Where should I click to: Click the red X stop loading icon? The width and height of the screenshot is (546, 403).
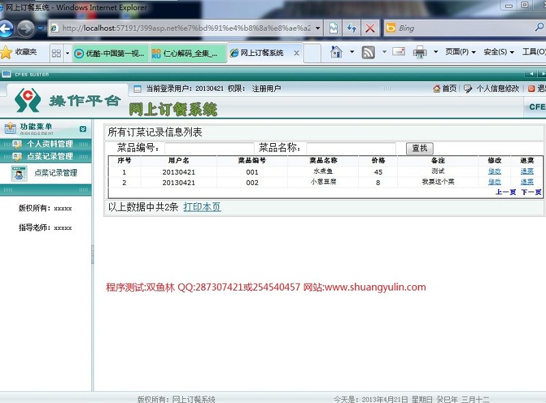[370, 28]
